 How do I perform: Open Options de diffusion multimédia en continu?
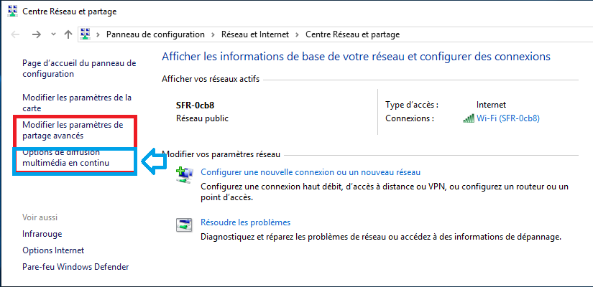[x=64, y=159]
